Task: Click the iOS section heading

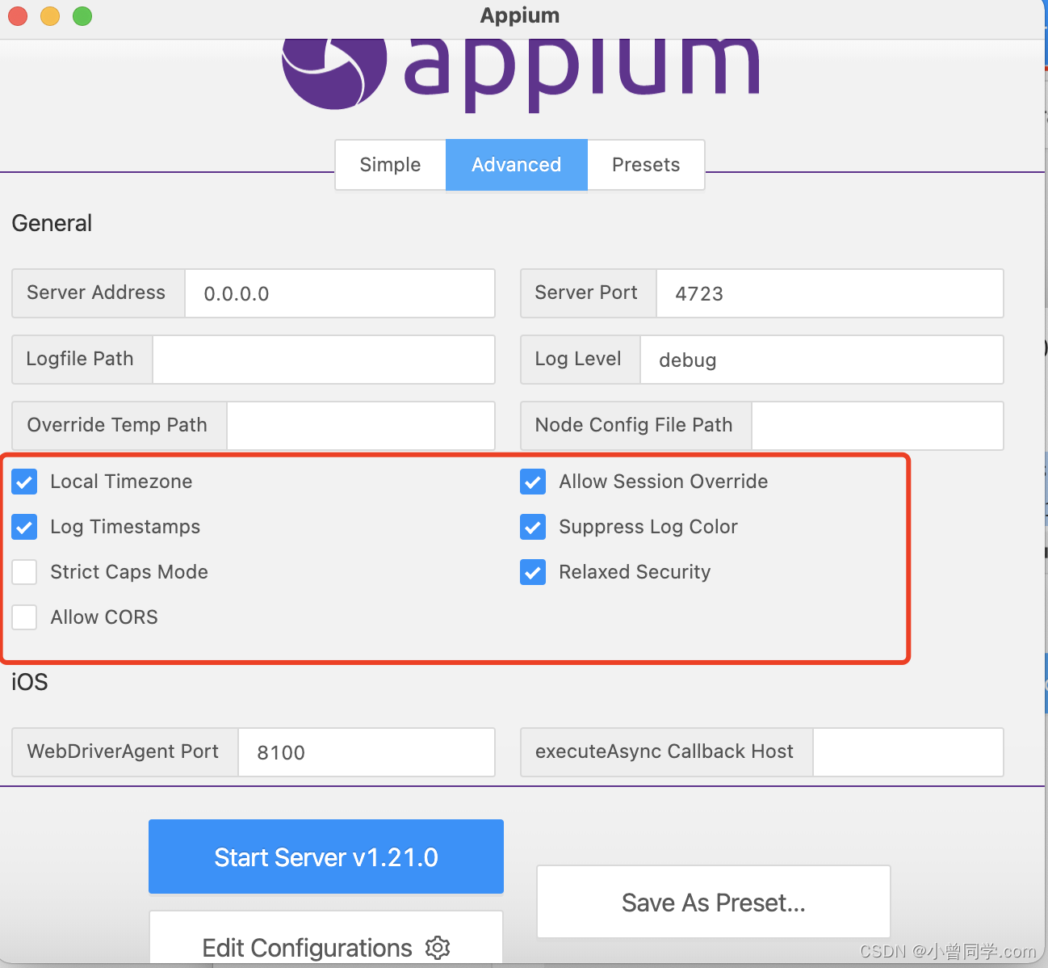Action: [30, 682]
